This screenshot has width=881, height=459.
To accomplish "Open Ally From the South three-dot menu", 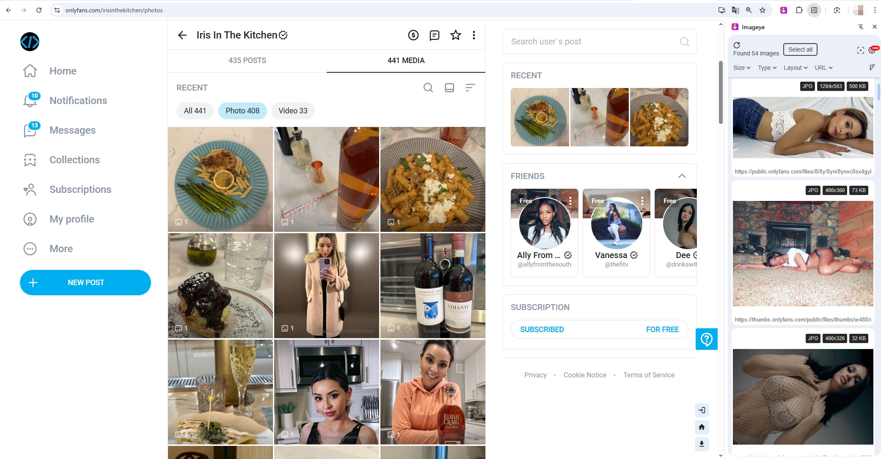I will 570,201.
